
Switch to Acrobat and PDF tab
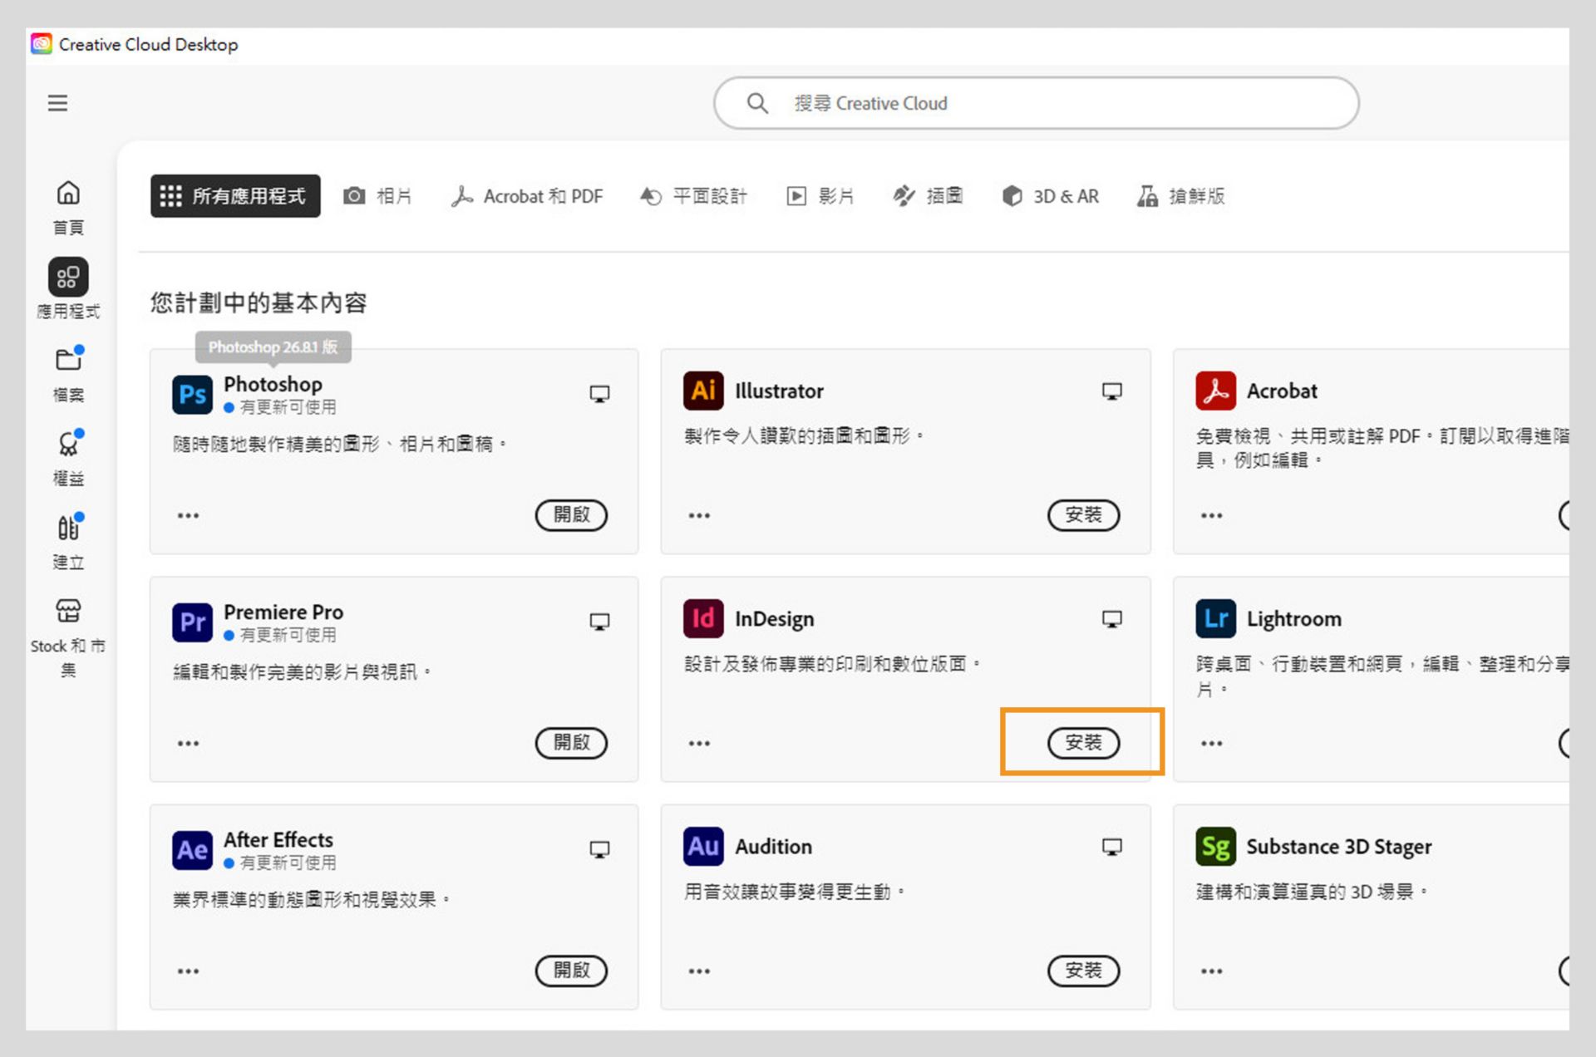pyautogui.click(x=527, y=196)
